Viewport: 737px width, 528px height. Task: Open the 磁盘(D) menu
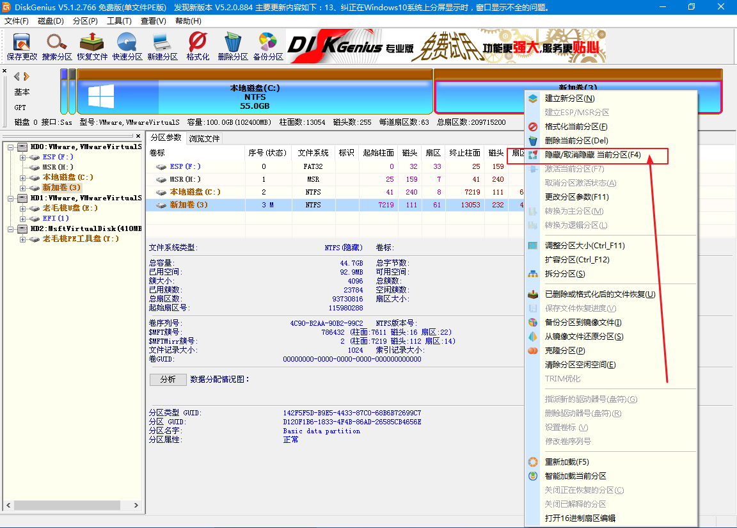(51, 21)
